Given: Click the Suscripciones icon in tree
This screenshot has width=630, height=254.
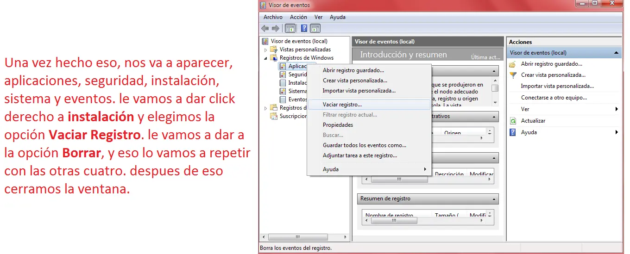Looking at the screenshot, I should 274,116.
